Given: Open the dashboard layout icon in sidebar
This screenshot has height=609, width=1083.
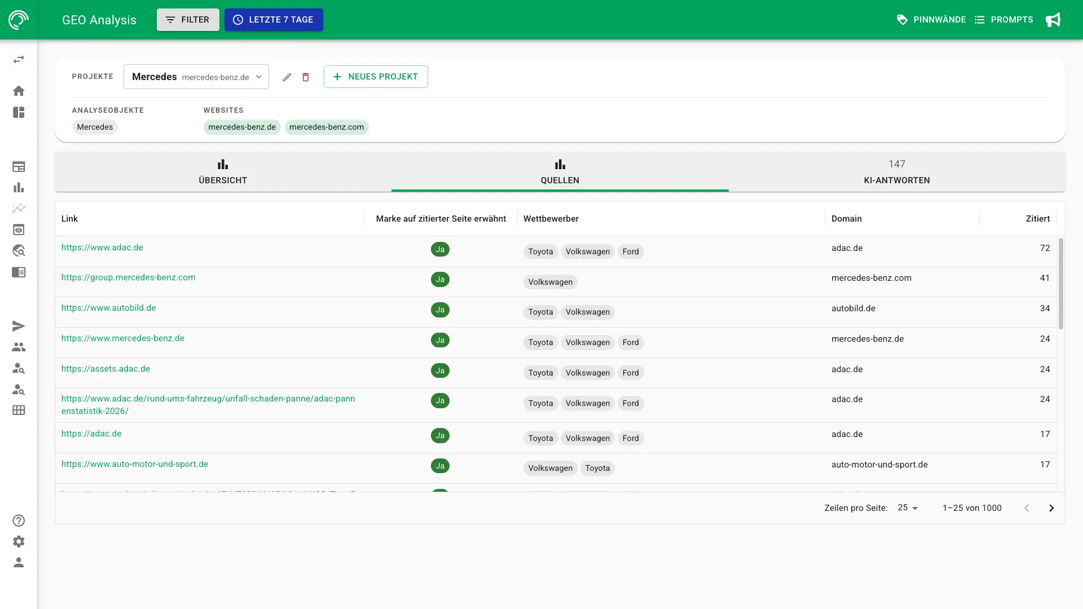Looking at the screenshot, I should click(19, 112).
